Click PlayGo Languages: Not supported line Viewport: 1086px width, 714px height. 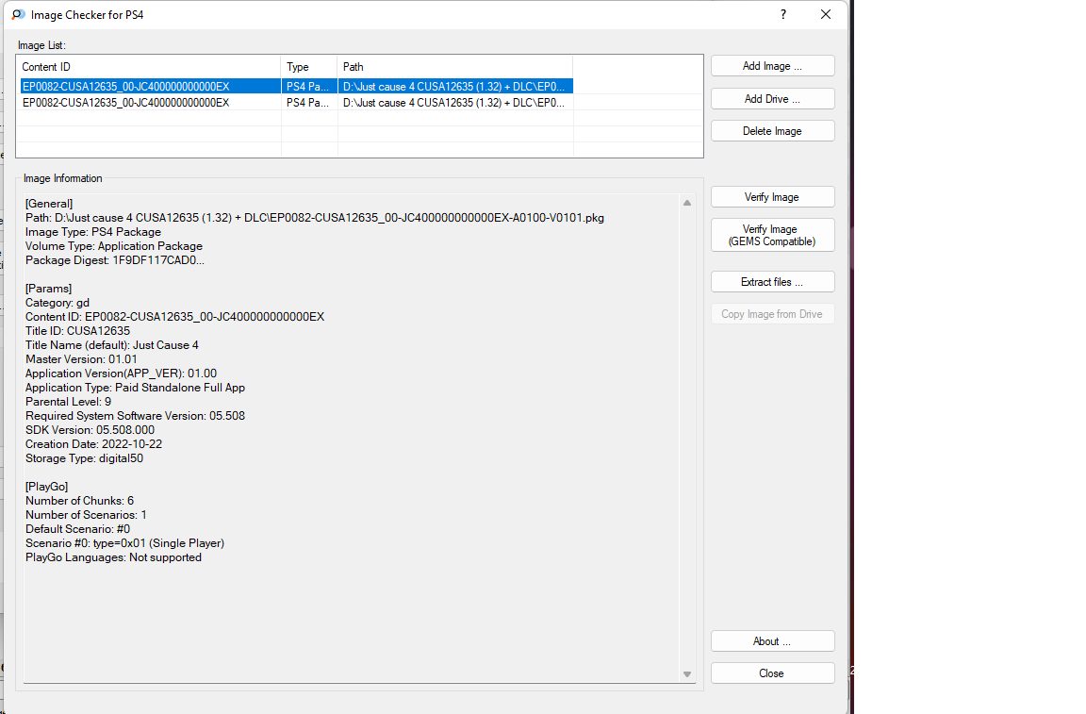click(113, 557)
